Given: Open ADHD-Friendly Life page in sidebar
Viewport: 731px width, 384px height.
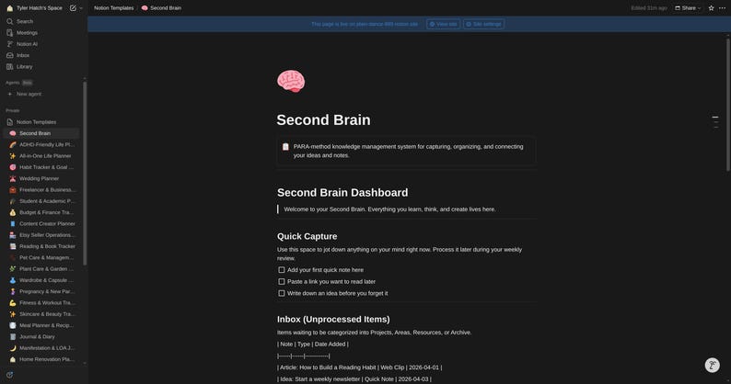Looking at the screenshot, I should point(42,145).
